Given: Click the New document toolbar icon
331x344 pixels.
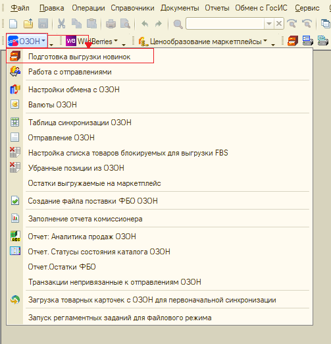Looking at the screenshot, I should [x=13, y=24].
